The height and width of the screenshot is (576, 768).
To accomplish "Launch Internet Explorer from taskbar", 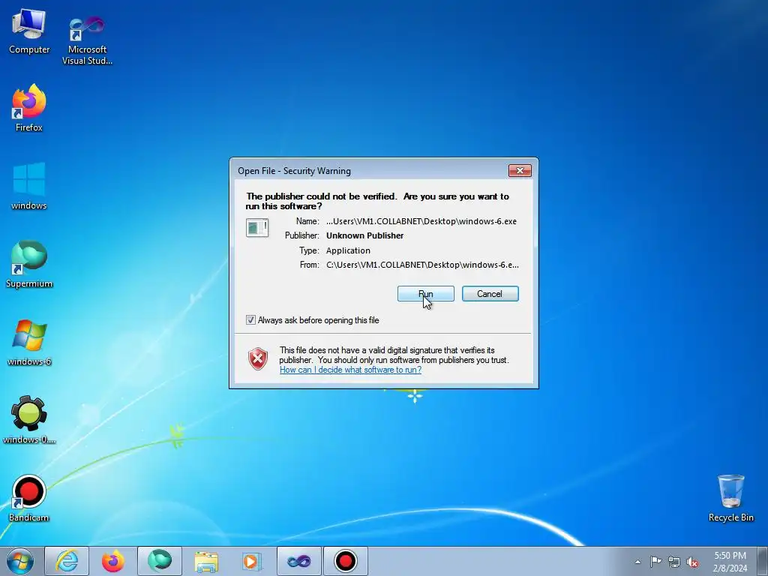I will [x=67, y=561].
